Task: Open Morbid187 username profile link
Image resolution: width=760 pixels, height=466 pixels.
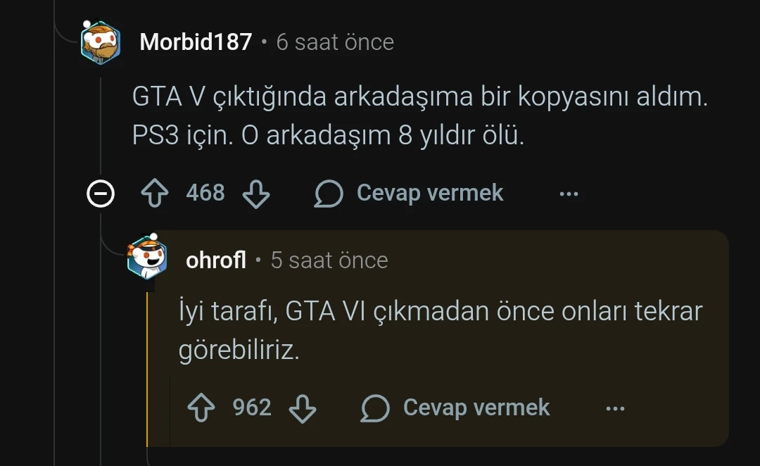Action: (196, 42)
